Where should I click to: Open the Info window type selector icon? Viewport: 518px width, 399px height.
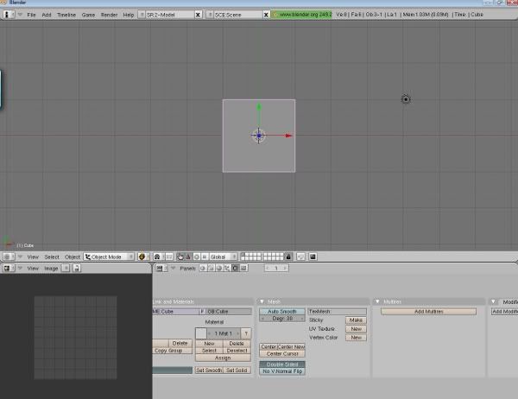tap(9, 15)
